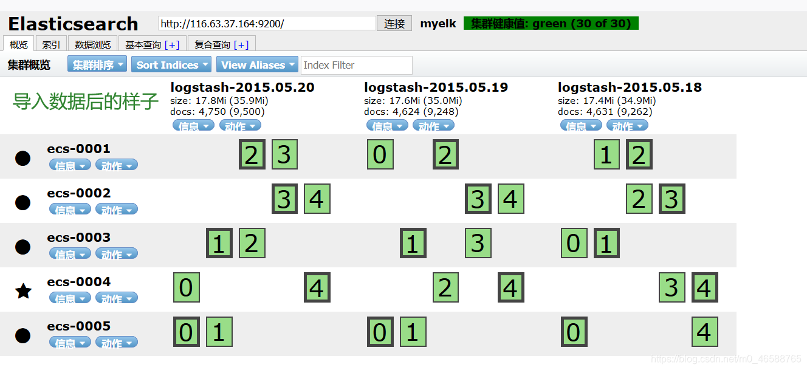Open 信息 dropdown for node ecs-0004

pos(70,298)
